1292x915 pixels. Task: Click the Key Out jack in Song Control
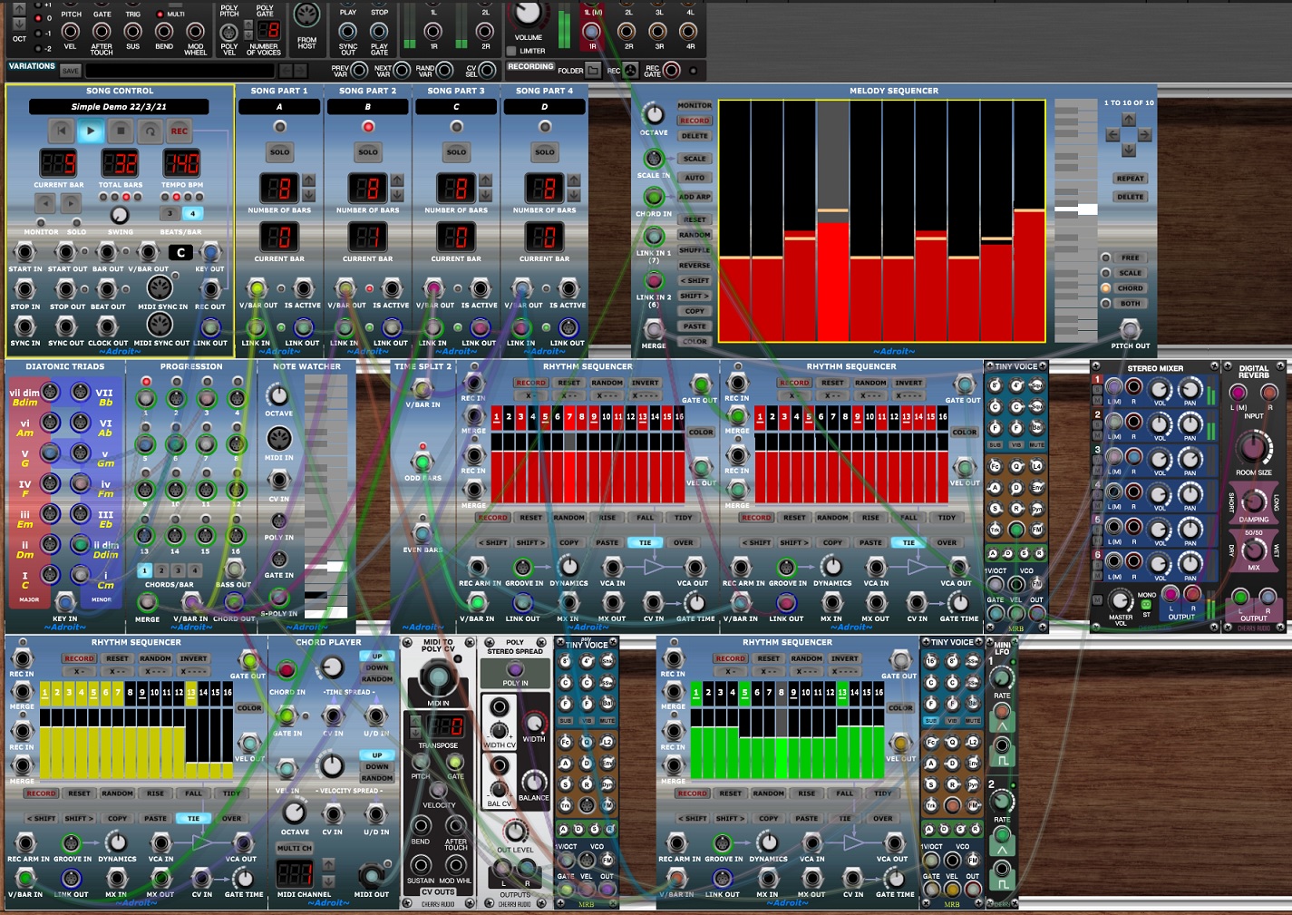coord(210,251)
